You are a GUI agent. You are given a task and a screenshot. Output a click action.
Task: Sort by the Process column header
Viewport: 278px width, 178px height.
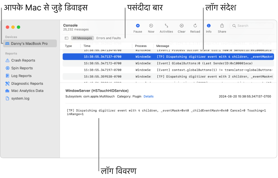pyautogui.click(x=141, y=46)
